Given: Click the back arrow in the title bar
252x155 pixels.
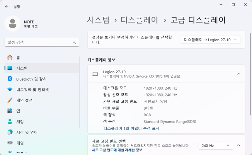Looking at the screenshot, I should coord(6,7).
